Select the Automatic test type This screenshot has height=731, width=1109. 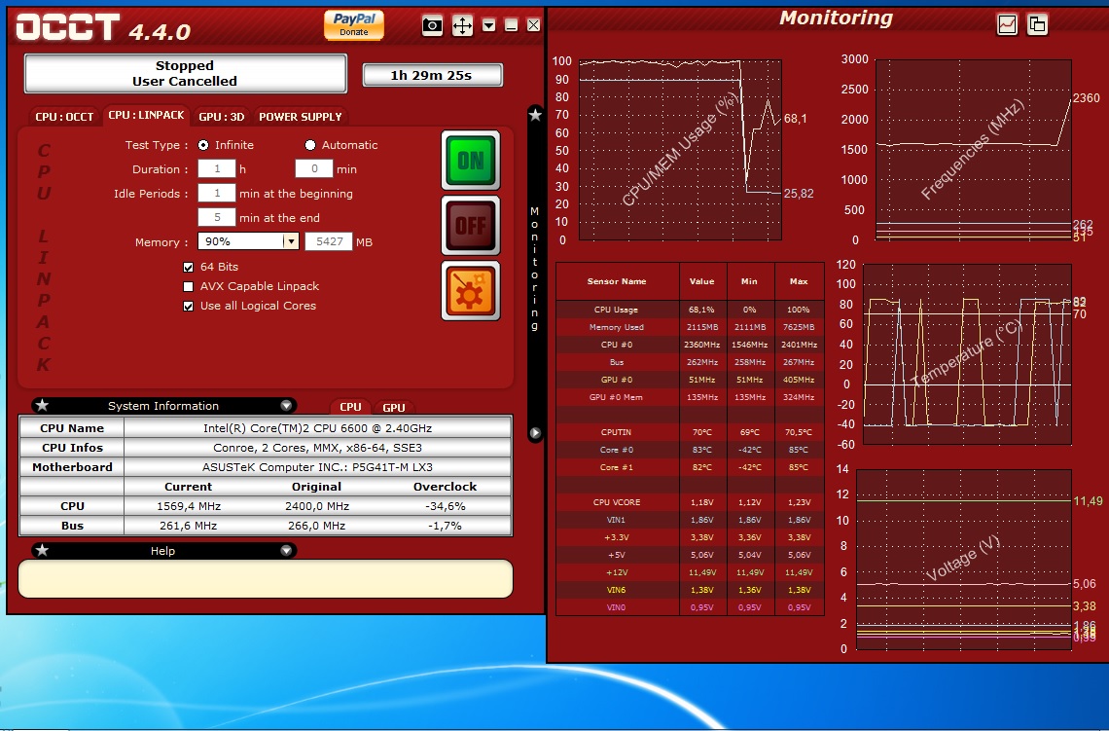coord(309,145)
